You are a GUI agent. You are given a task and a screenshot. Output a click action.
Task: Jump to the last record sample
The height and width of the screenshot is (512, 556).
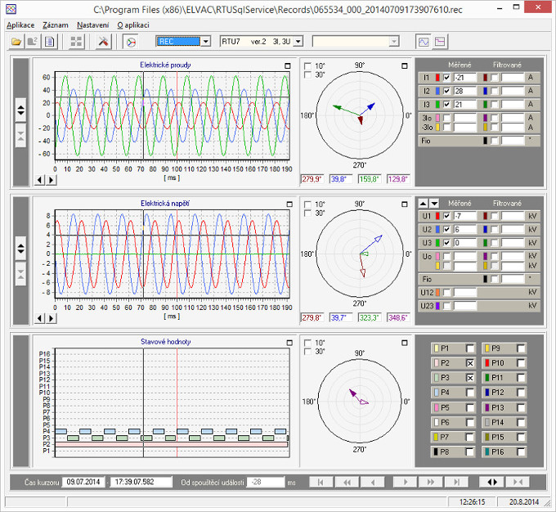456,483
